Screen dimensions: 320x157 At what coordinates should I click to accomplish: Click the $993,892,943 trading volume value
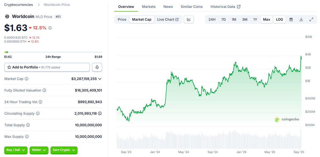point(90,102)
